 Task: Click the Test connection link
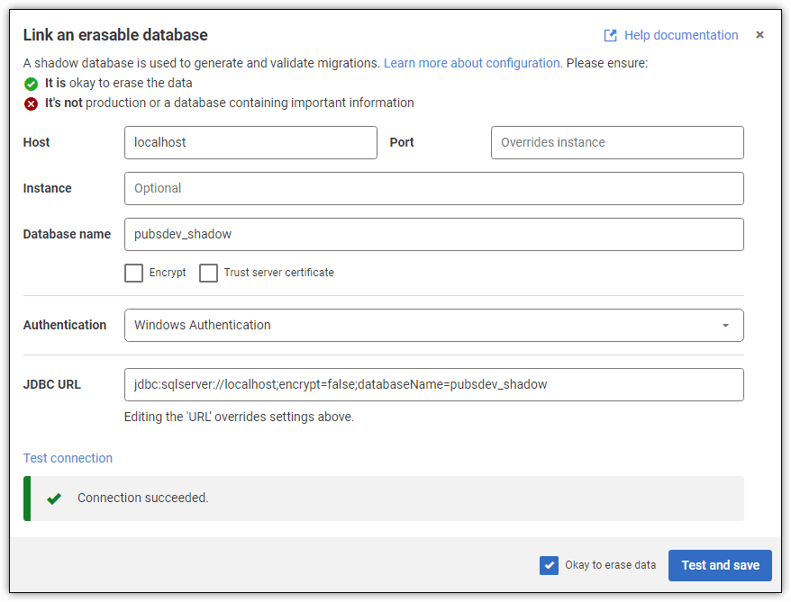pyautogui.click(x=68, y=458)
